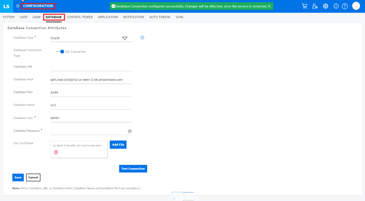Click the user management icon
The width and height of the screenshot is (365, 201).
tap(315, 6)
